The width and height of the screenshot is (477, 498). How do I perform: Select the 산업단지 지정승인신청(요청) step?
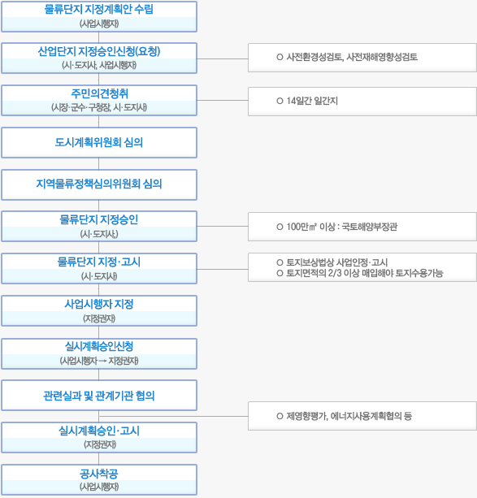(99, 58)
